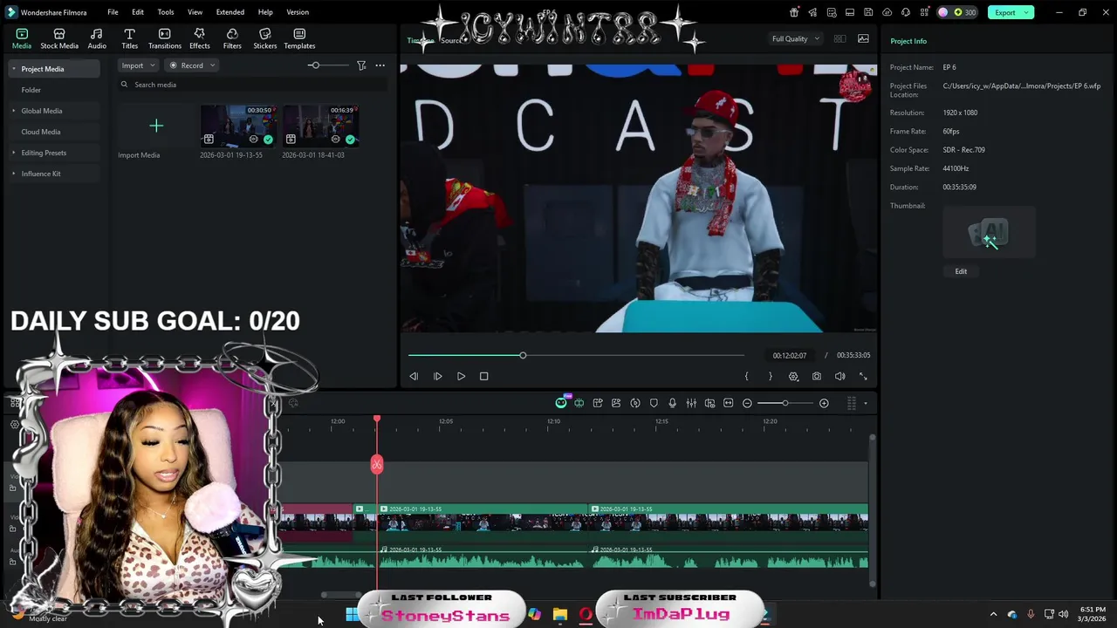Click the picture view icon beside Full Quality

(863, 38)
